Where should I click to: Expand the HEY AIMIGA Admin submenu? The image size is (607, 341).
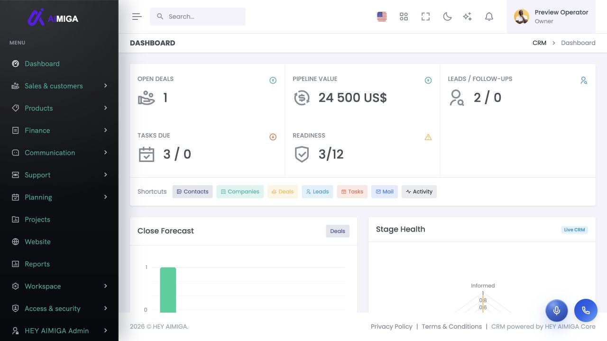click(59, 331)
